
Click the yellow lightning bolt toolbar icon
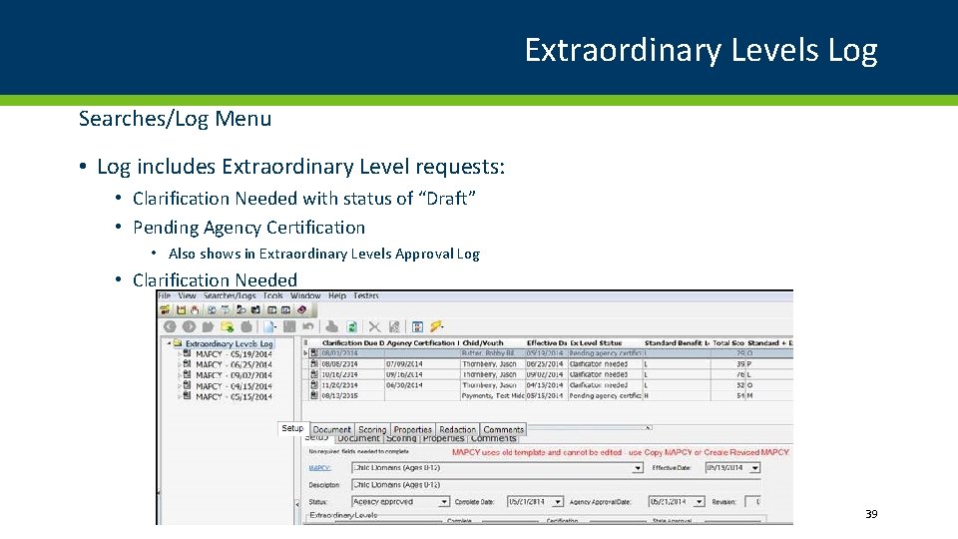(436, 327)
